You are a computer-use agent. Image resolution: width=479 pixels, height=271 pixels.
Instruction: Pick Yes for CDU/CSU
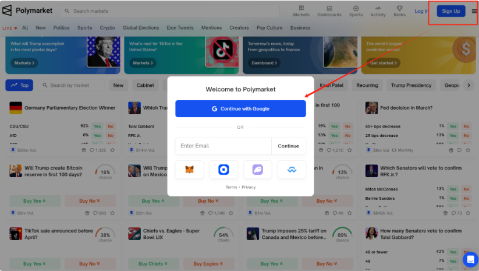click(97, 126)
